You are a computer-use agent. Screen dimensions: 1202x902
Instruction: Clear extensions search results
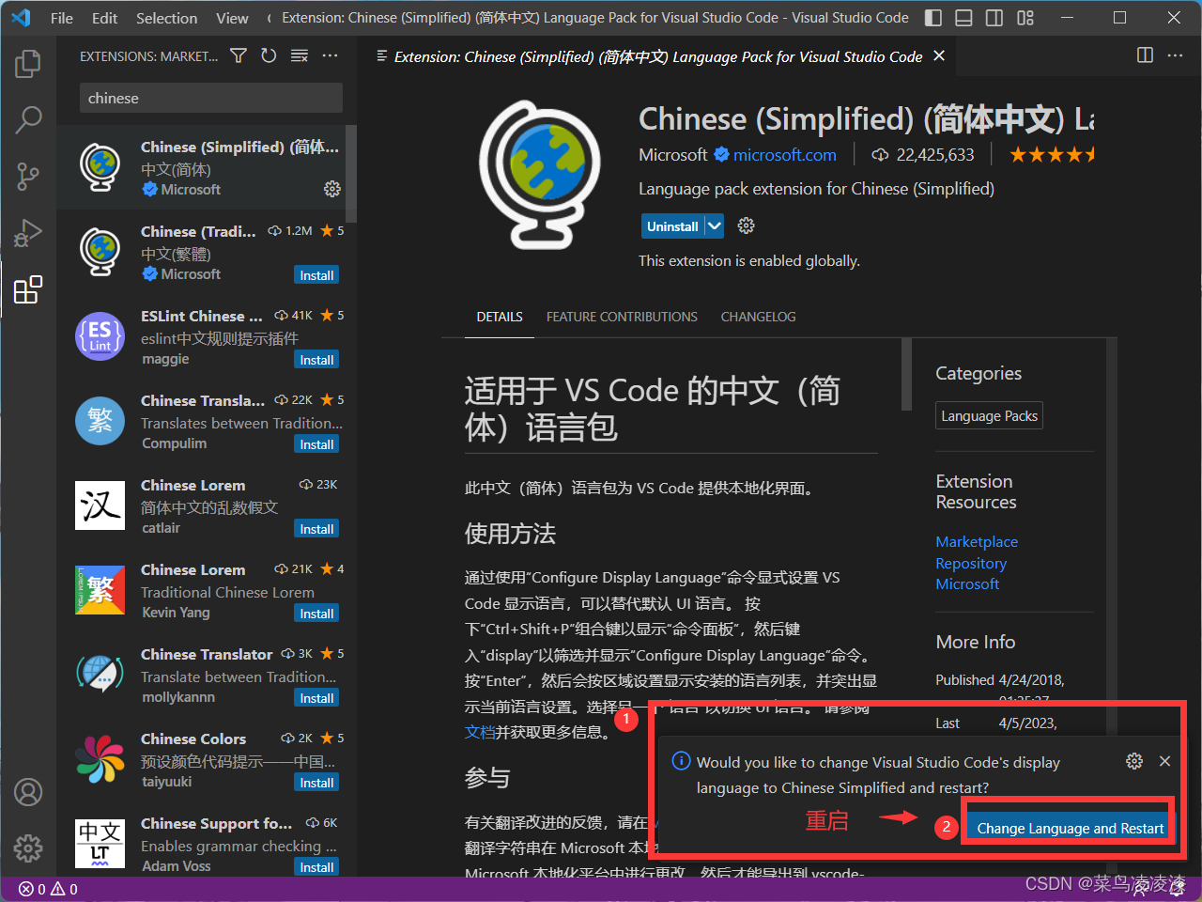pyautogui.click(x=300, y=56)
